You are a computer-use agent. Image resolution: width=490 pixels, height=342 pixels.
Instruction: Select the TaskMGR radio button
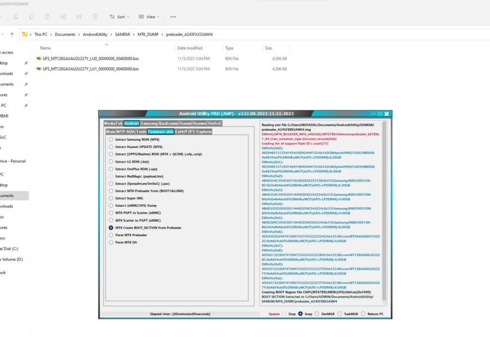339,313
